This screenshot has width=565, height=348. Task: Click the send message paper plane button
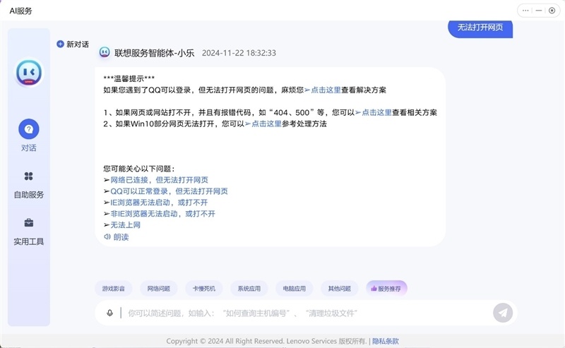click(503, 313)
